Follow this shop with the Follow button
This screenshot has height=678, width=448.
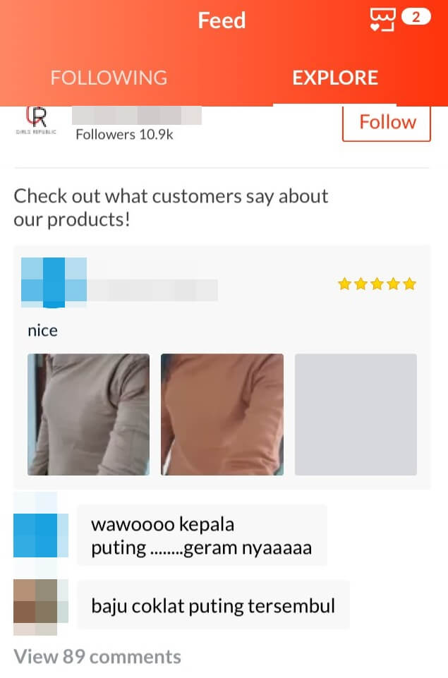(x=387, y=123)
